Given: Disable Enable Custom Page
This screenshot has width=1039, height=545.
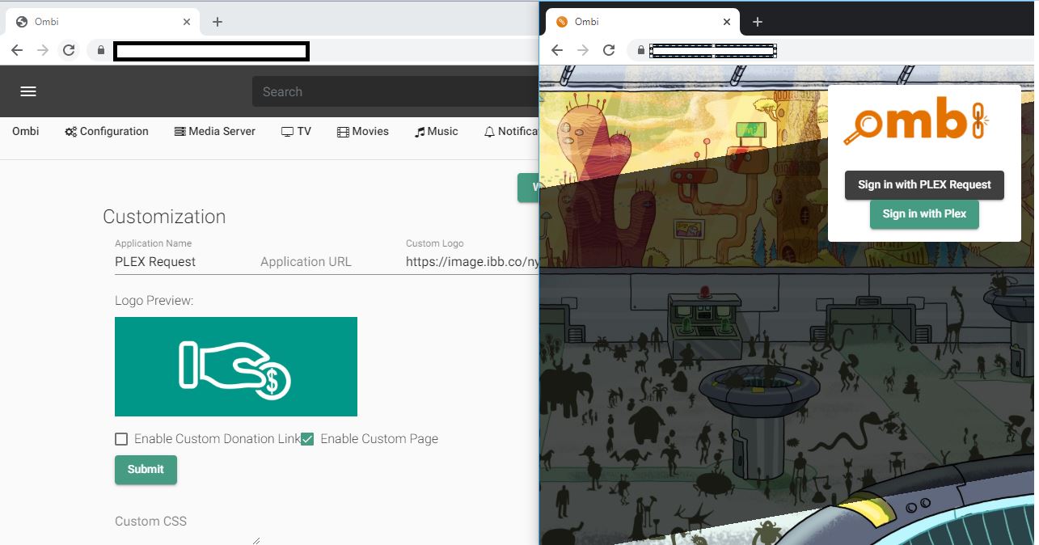Looking at the screenshot, I should click(x=306, y=438).
